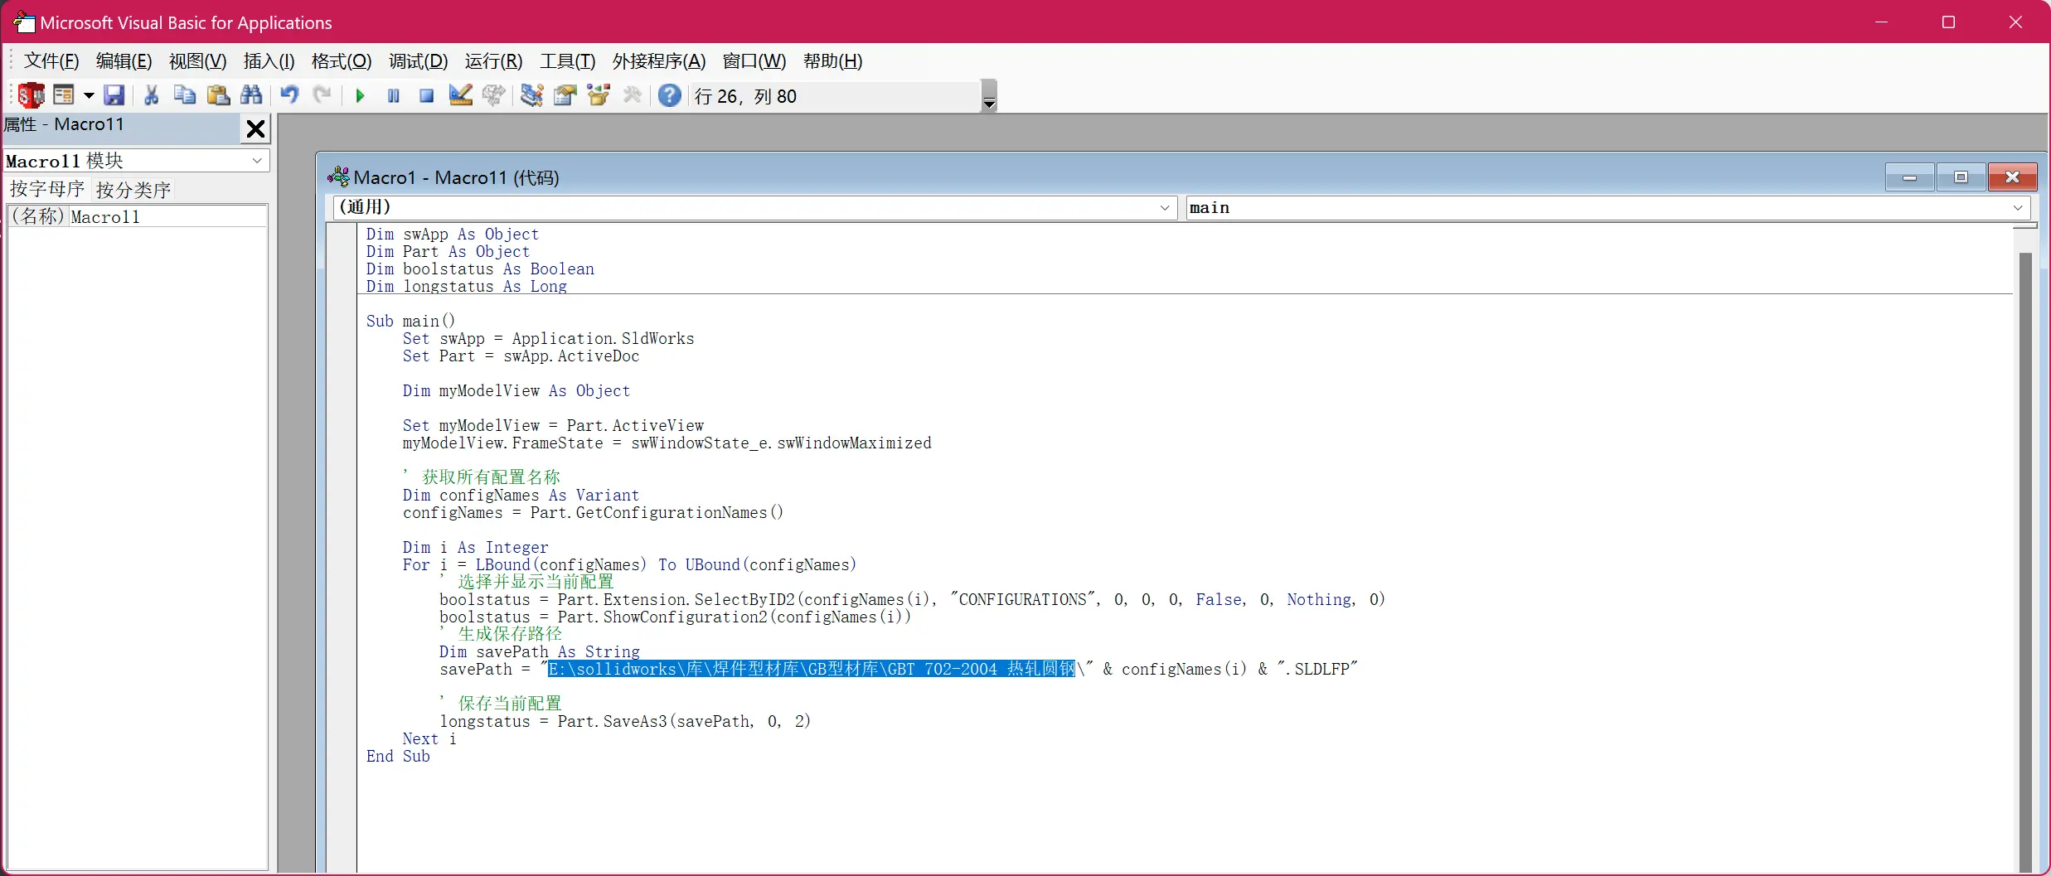Expand the toolbar options arrow at toolbar end
The height and width of the screenshot is (876, 2051).
[x=989, y=96]
